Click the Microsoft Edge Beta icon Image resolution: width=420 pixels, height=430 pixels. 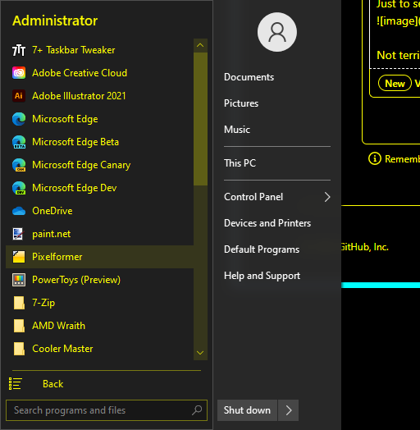click(x=19, y=142)
